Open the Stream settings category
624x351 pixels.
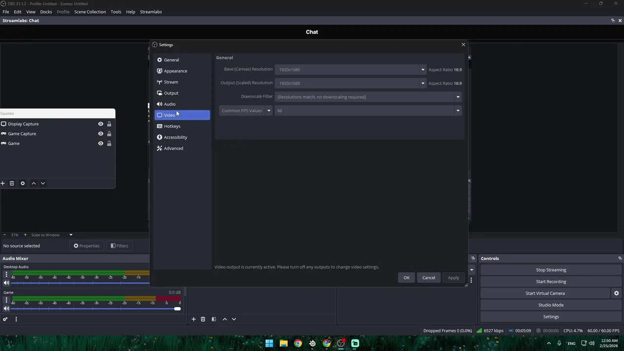tap(182, 82)
